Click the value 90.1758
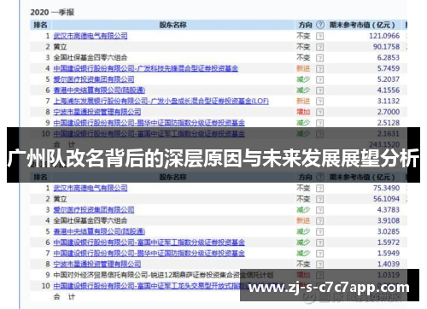Image resolution: width=427 pixels, height=309 pixels. coord(386,47)
